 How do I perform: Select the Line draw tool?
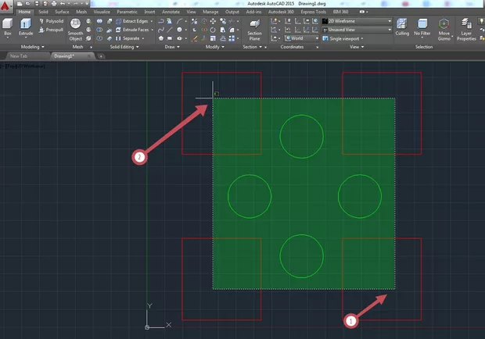pyautogui.click(x=170, y=30)
